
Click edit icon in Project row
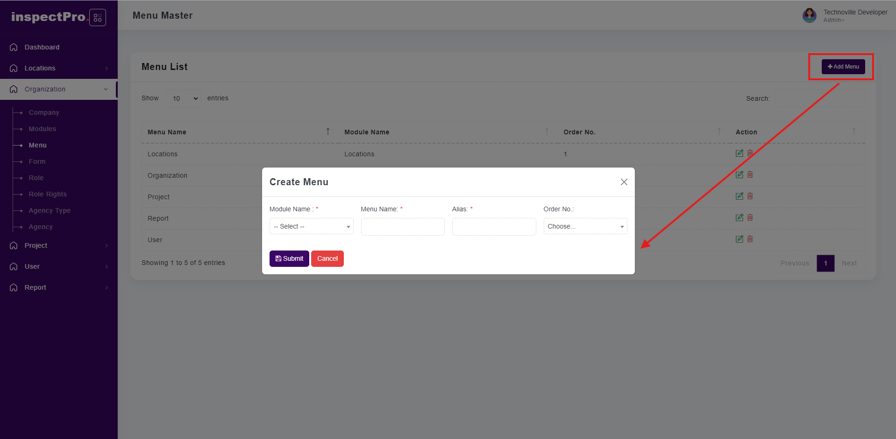coord(739,196)
